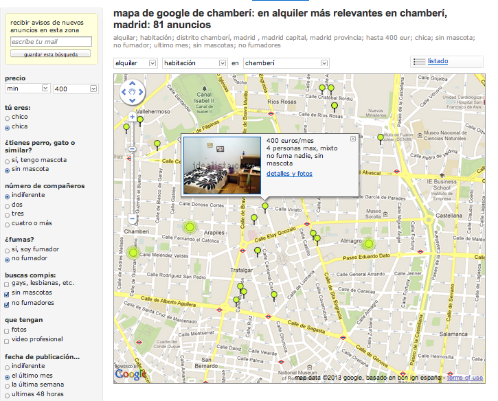
Task: Switch to listado view
Action: click(x=438, y=61)
